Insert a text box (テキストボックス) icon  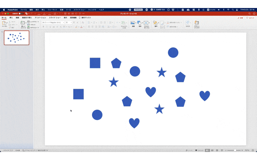pyautogui.click(x=146, y=23)
